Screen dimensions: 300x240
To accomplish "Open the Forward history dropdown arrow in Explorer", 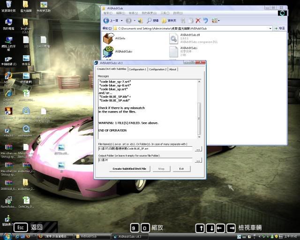I will tap(135, 21).
